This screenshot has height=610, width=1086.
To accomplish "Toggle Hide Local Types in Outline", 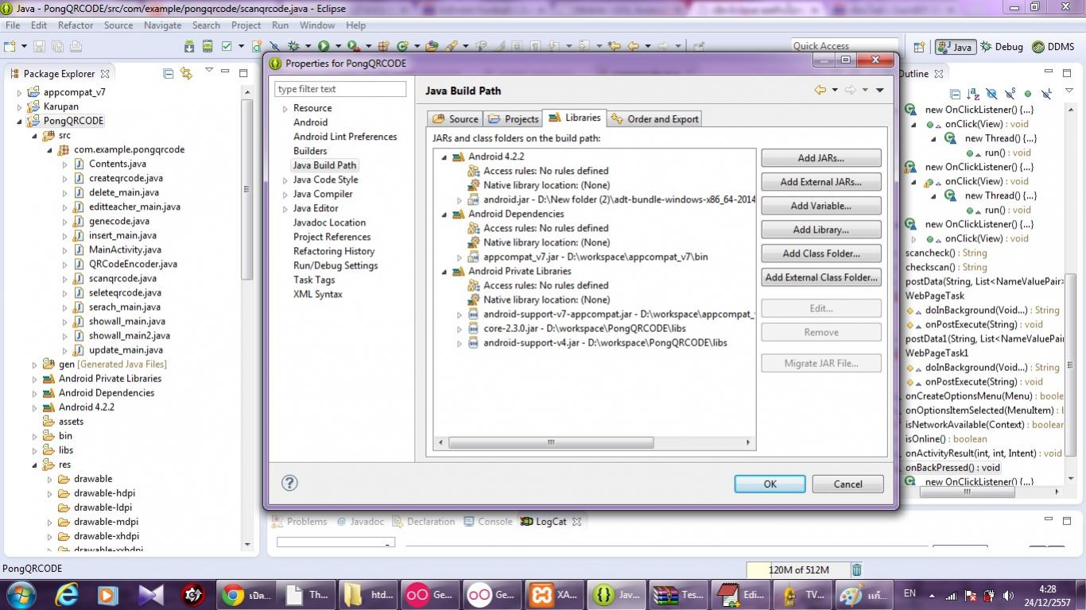I will (1046, 94).
